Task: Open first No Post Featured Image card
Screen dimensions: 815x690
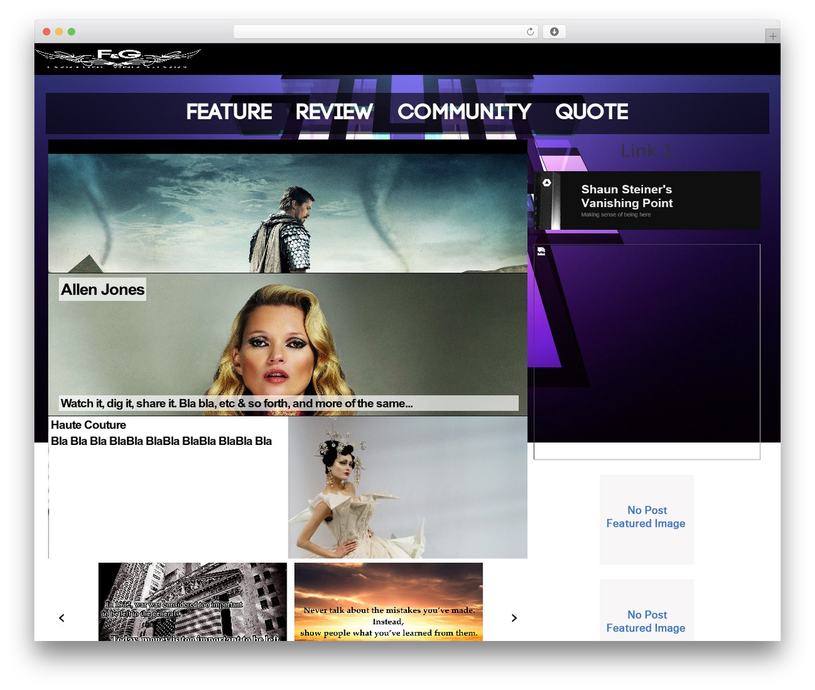Action: 646,519
